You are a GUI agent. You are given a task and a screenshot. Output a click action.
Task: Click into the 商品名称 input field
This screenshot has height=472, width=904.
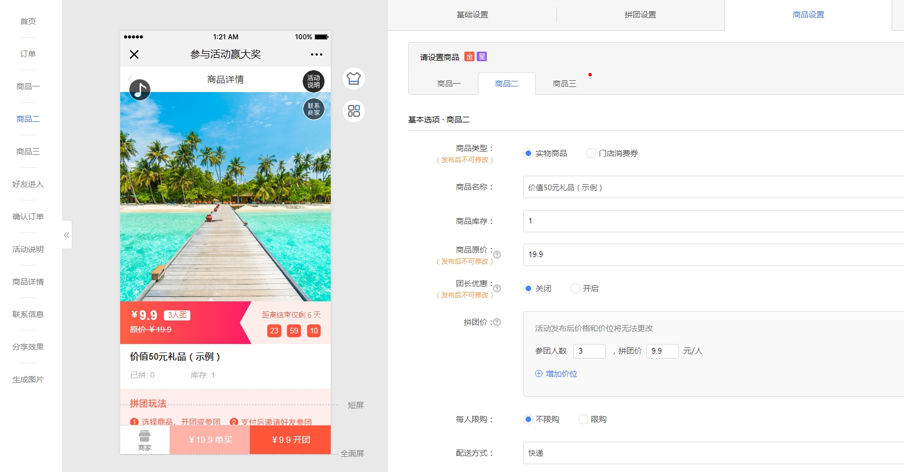click(x=713, y=187)
